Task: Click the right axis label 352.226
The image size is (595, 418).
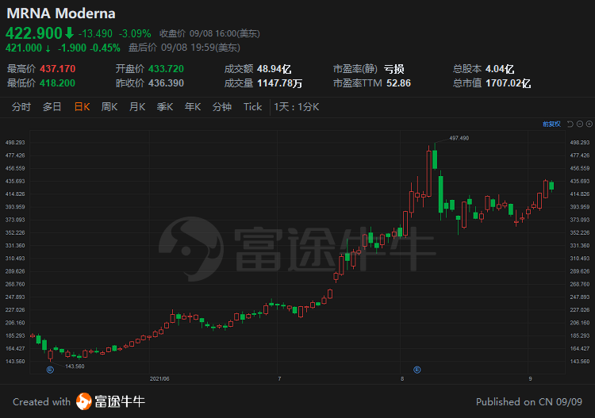Action: pos(580,232)
